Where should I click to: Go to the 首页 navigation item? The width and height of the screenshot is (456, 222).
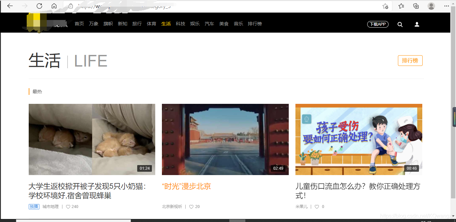79,24
